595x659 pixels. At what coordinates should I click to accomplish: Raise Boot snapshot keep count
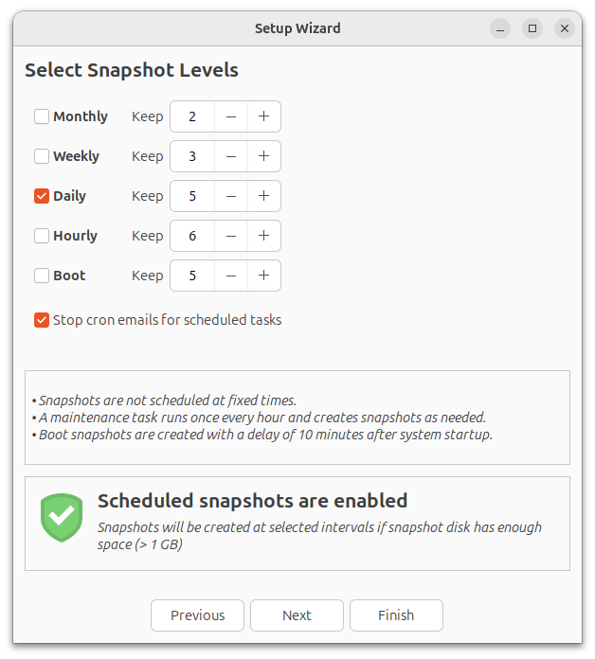[x=263, y=276]
